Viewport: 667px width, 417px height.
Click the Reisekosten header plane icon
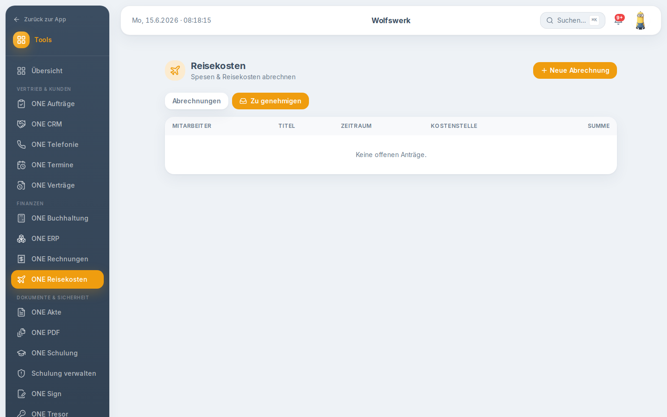175,70
